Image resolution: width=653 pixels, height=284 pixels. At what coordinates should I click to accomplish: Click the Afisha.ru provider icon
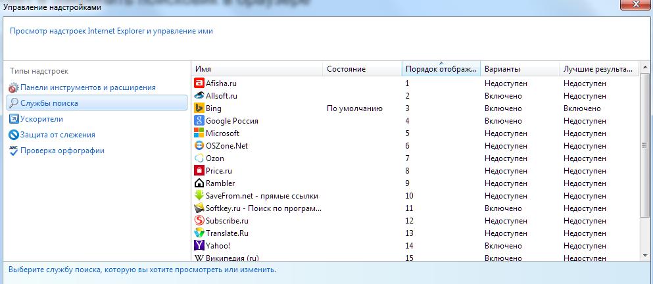199,83
